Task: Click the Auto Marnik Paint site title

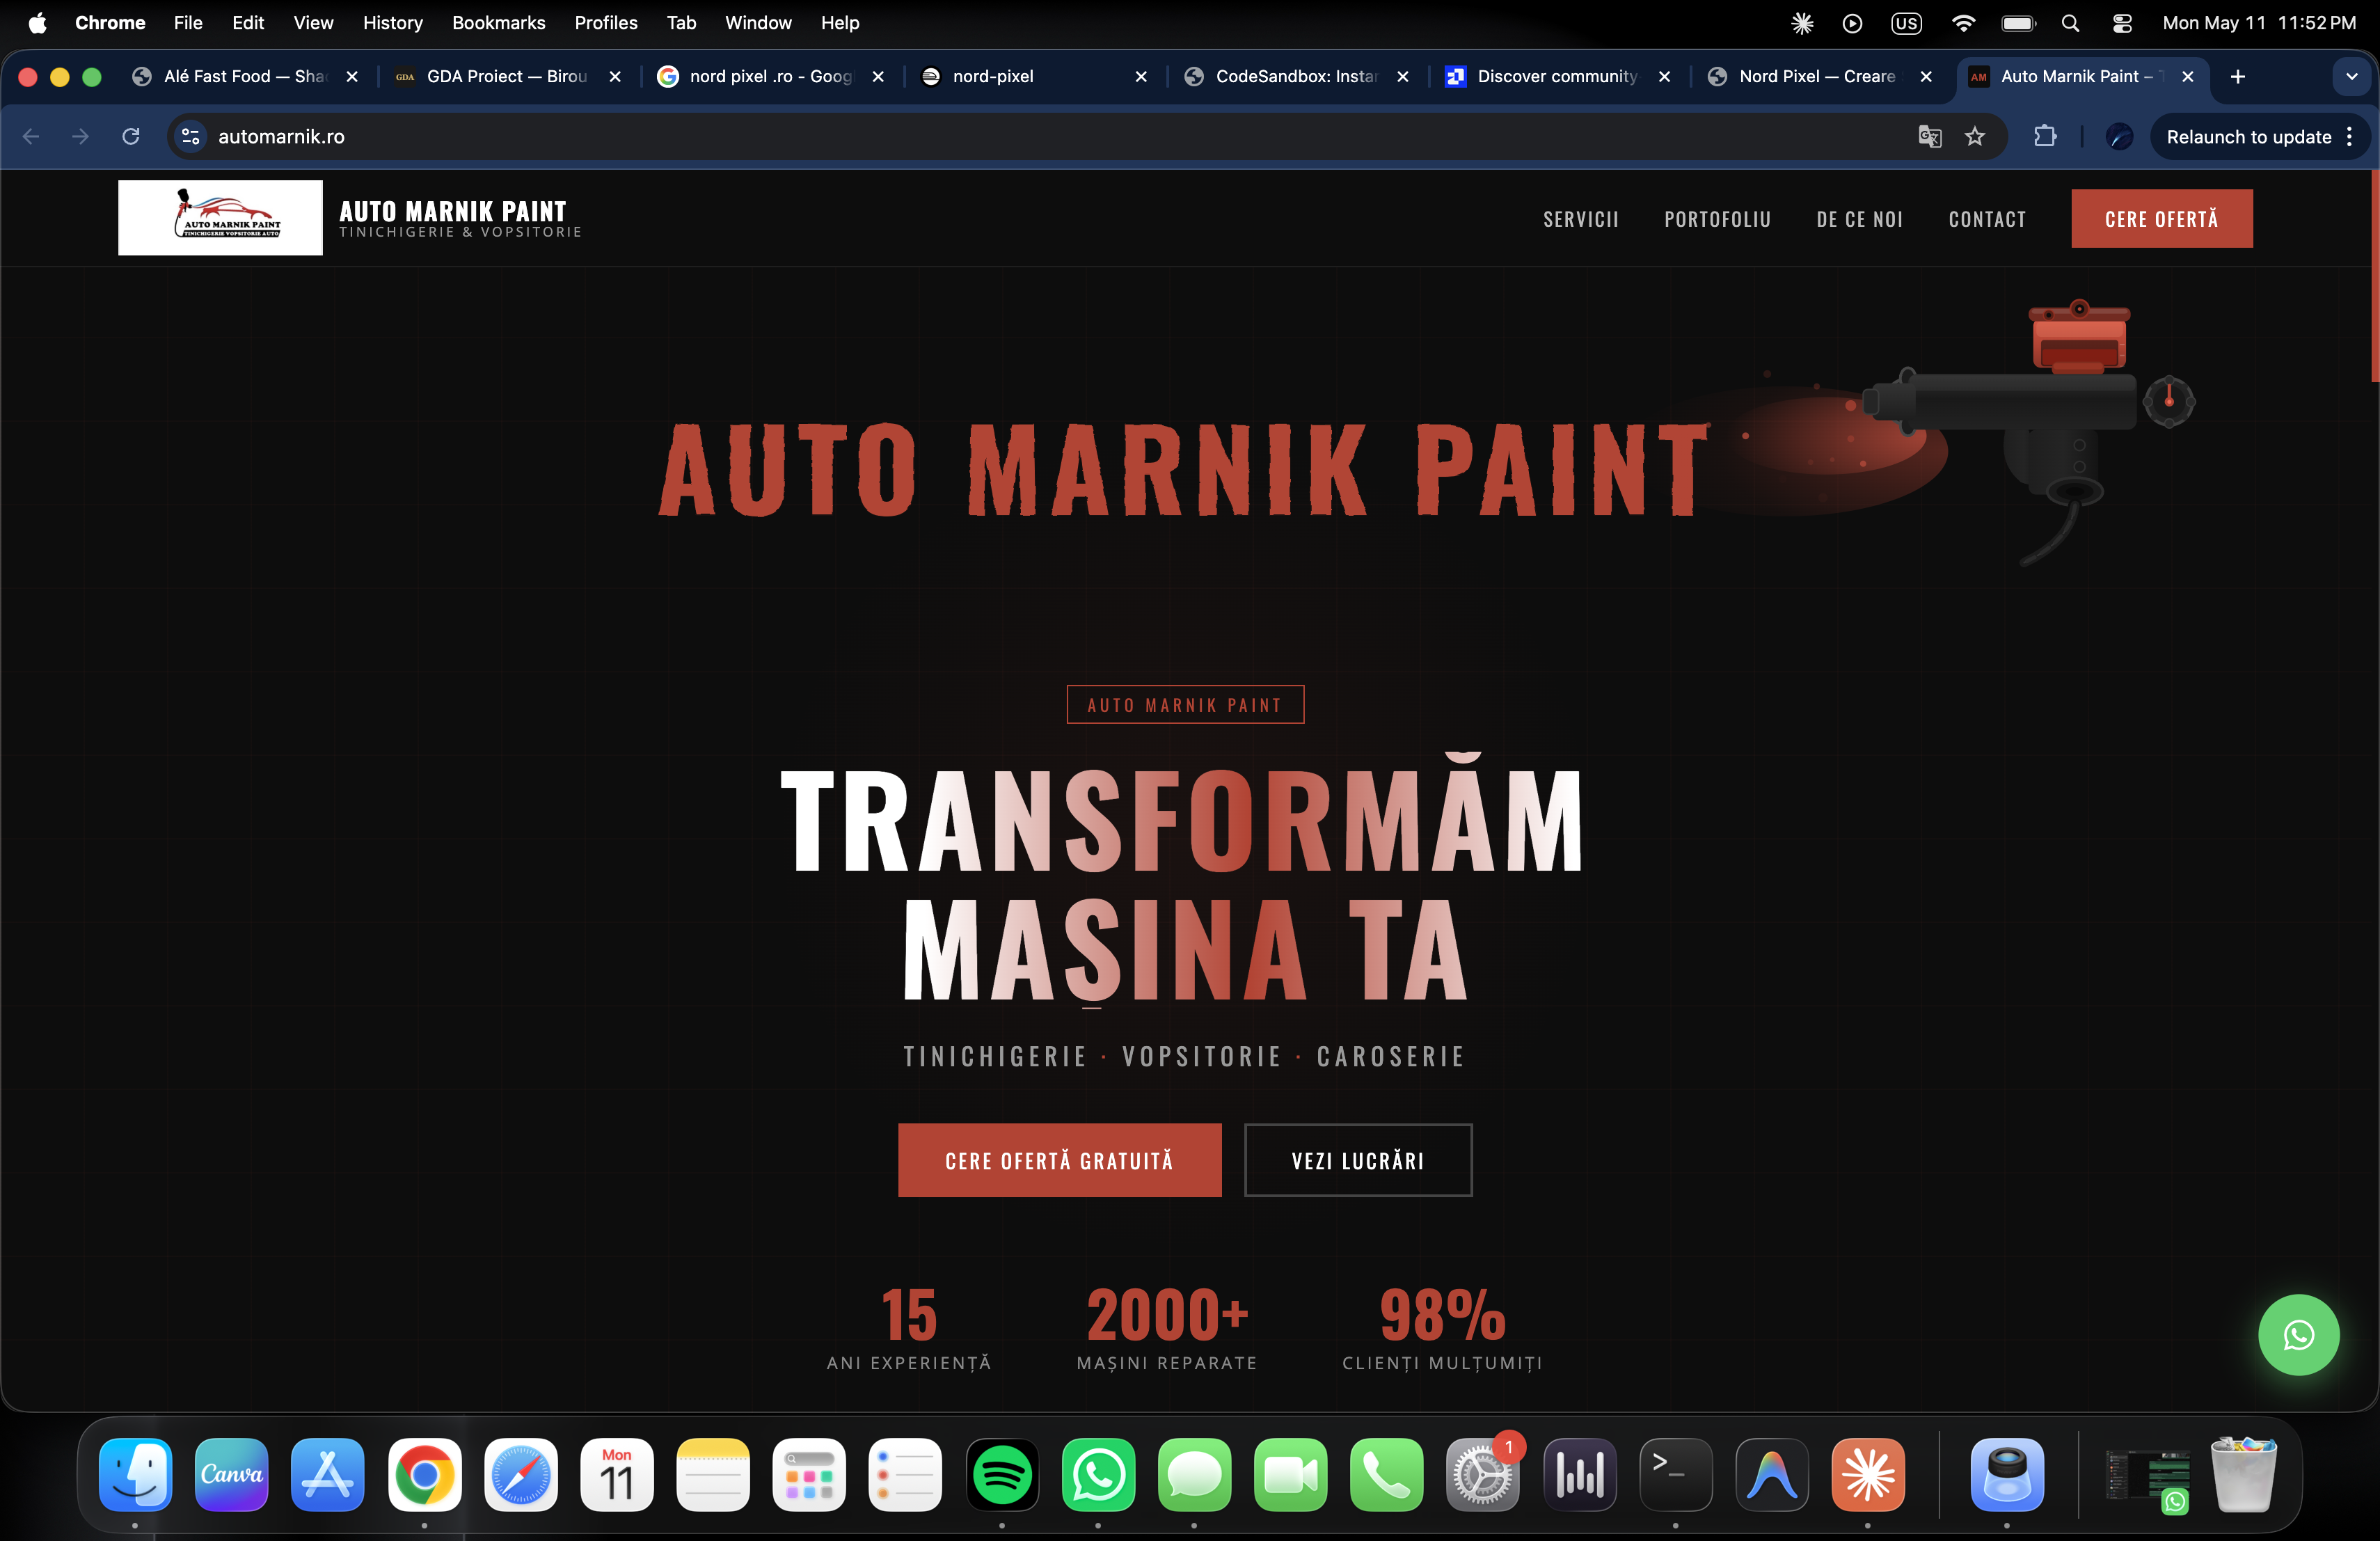Action: pyautogui.click(x=452, y=211)
